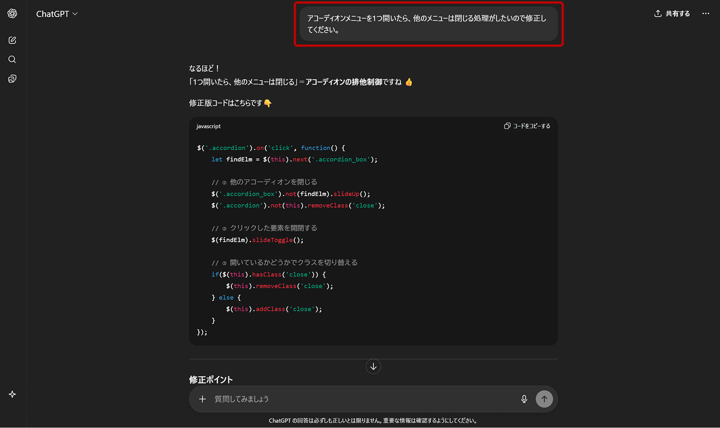Jump to latest with the down arrow button
Image resolution: width=720 pixels, height=428 pixels.
[373, 367]
